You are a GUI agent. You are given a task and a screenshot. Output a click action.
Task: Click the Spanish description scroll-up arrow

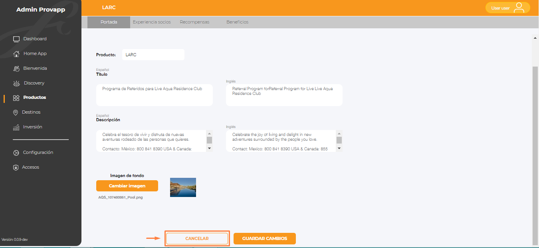(209, 133)
